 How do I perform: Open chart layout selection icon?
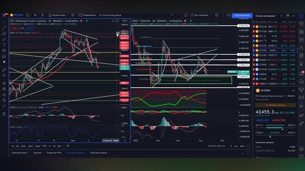186,15
